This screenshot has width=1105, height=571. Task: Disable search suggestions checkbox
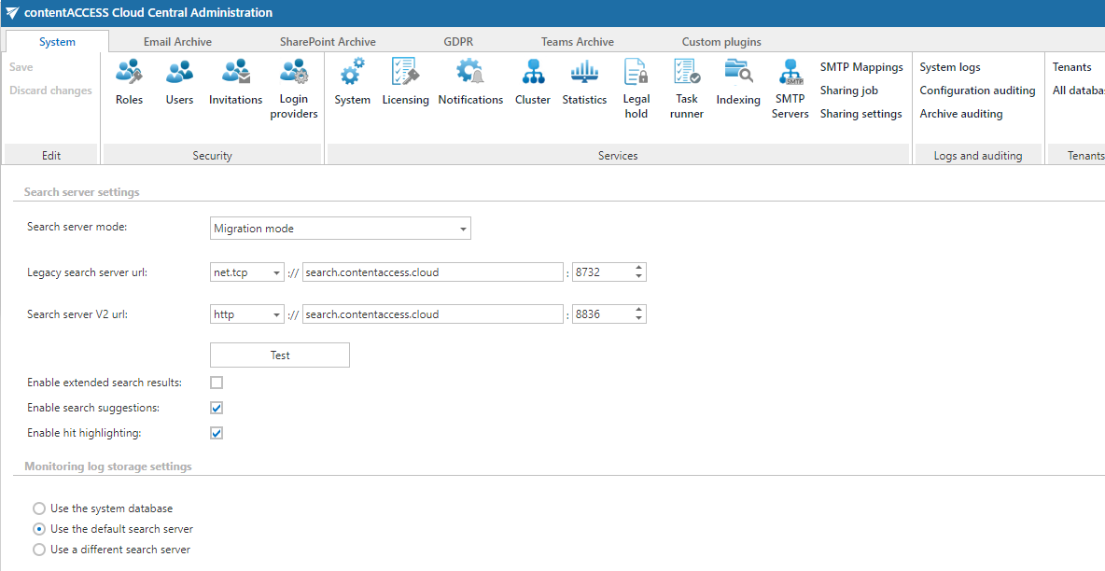(217, 408)
